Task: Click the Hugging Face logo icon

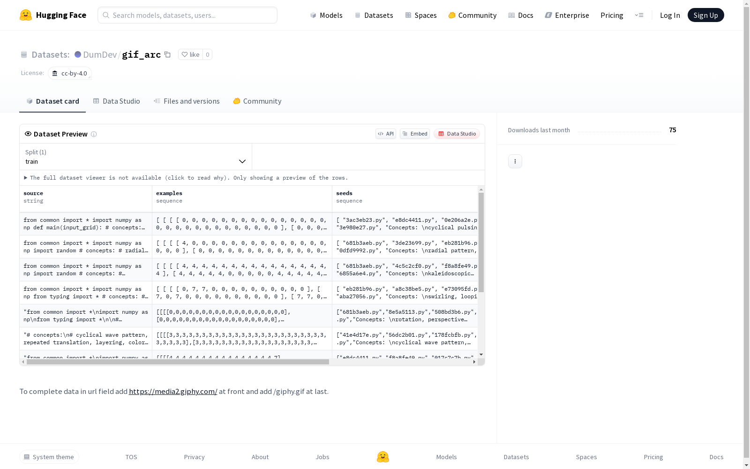Action: point(26,15)
